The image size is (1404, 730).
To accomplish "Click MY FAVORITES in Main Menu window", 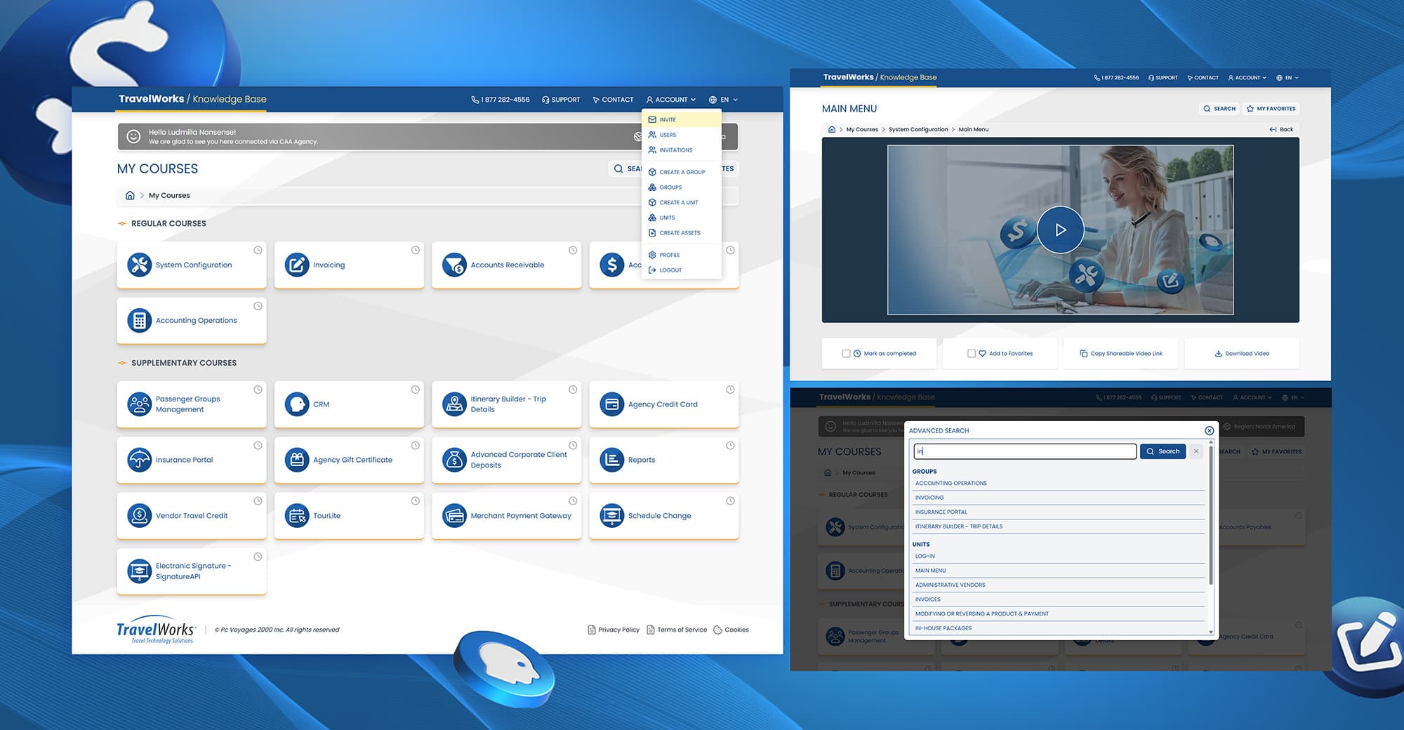I will point(1271,109).
